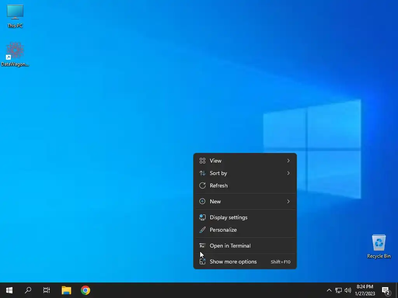Viewport: 398px width, 298px height.
Task: Open the volume speaker tray icon
Action: pos(348,290)
